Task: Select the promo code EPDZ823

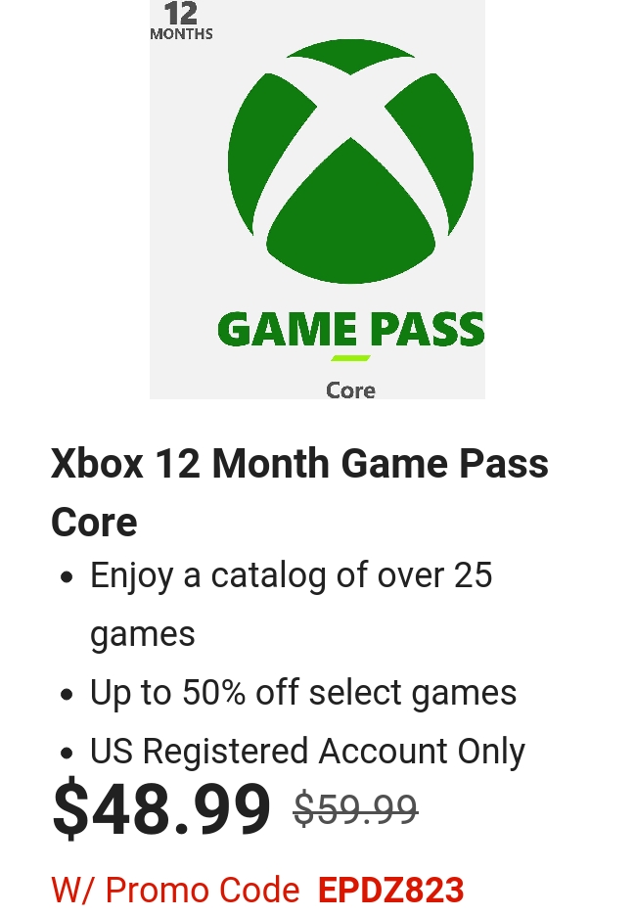Action: [390, 891]
